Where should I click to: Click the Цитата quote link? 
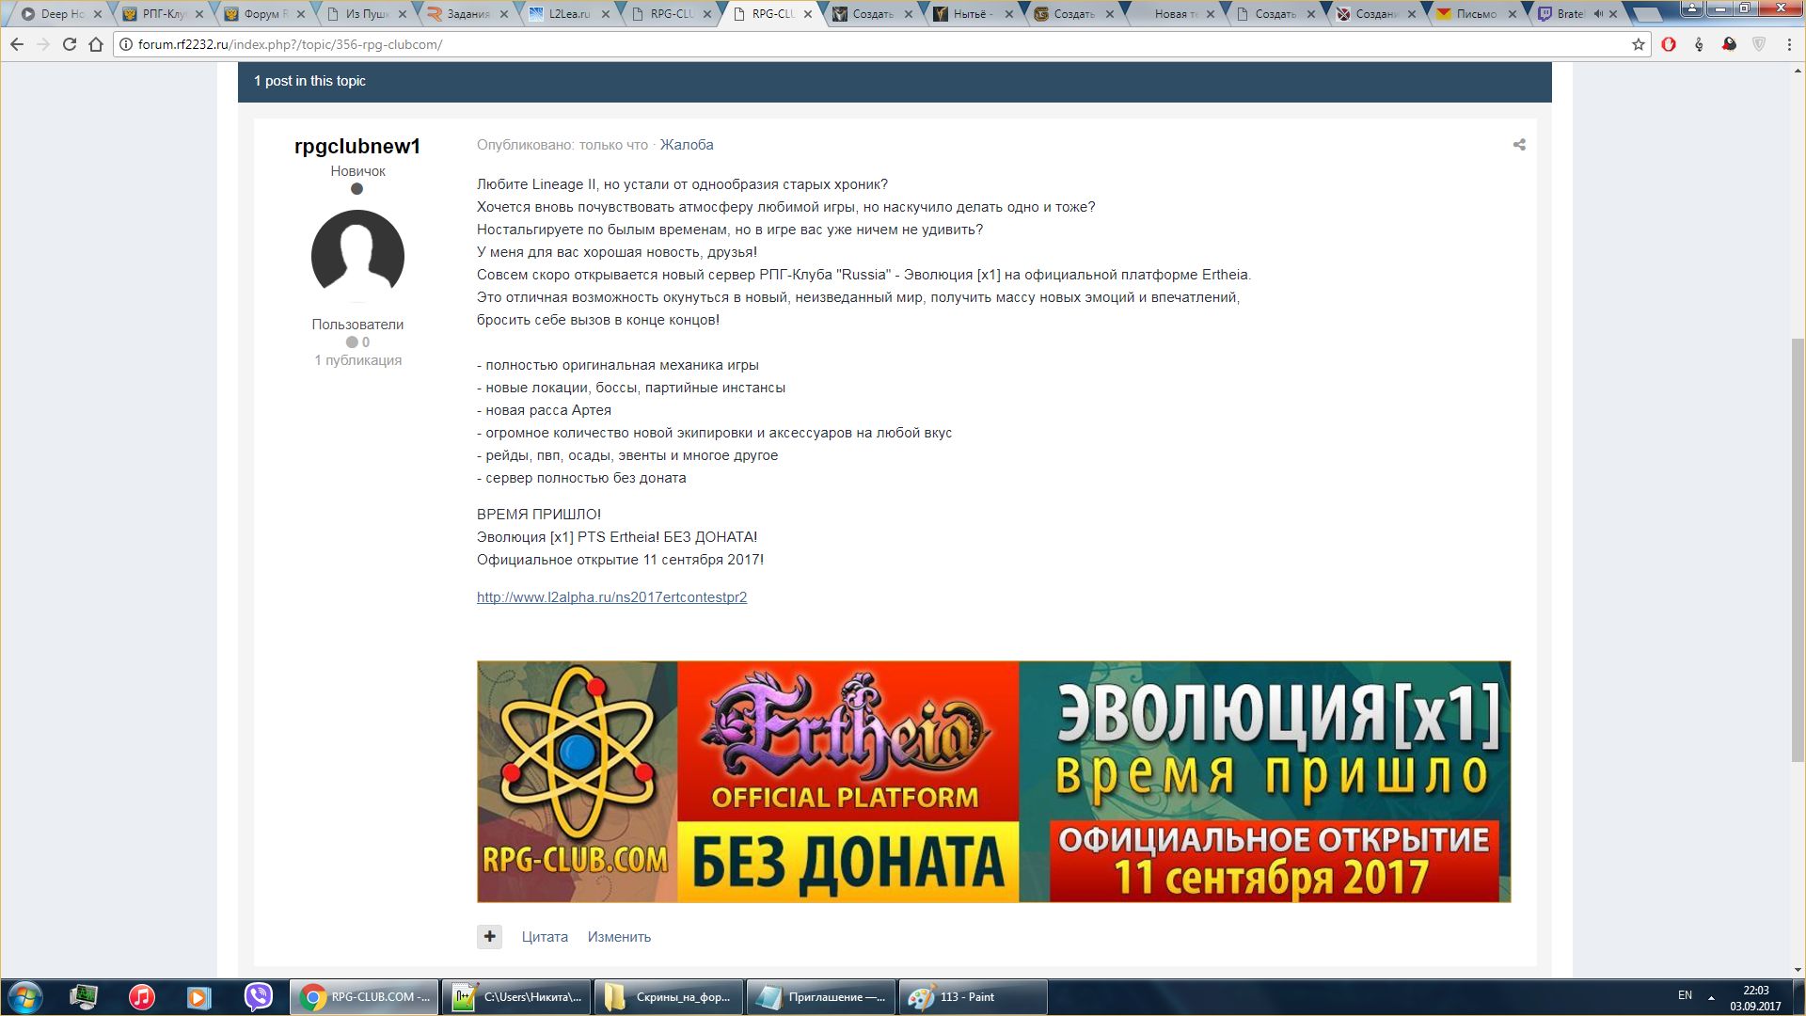pyautogui.click(x=545, y=937)
